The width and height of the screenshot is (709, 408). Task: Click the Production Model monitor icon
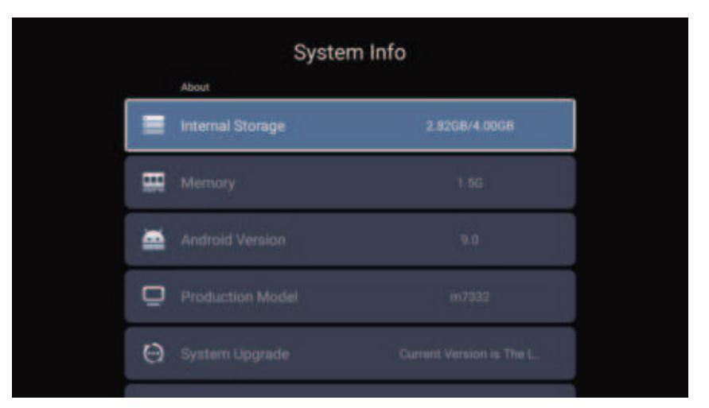pyautogui.click(x=151, y=297)
